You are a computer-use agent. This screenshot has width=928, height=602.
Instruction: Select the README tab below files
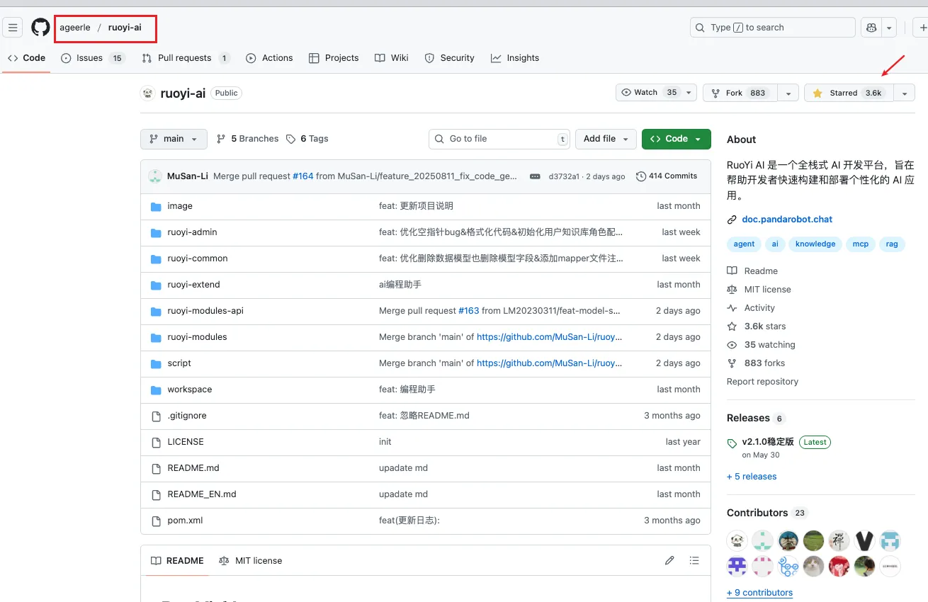click(x=177, y=561)
